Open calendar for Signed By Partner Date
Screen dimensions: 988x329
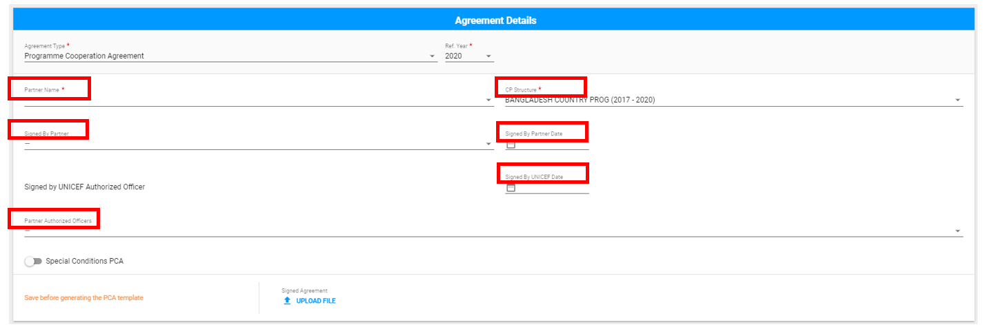(511, 144)
